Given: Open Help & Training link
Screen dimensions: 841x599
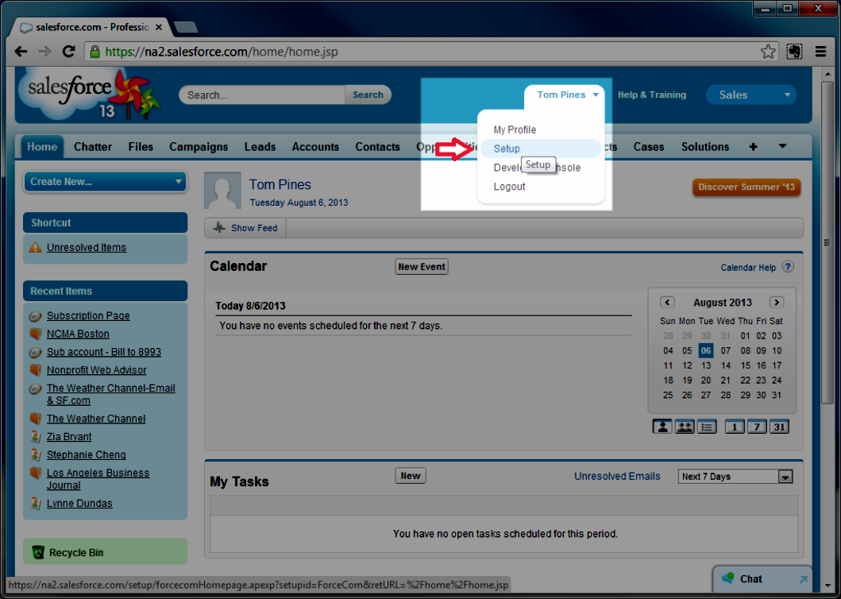Looking at the screenshot, I should click(x=652, y=95).
